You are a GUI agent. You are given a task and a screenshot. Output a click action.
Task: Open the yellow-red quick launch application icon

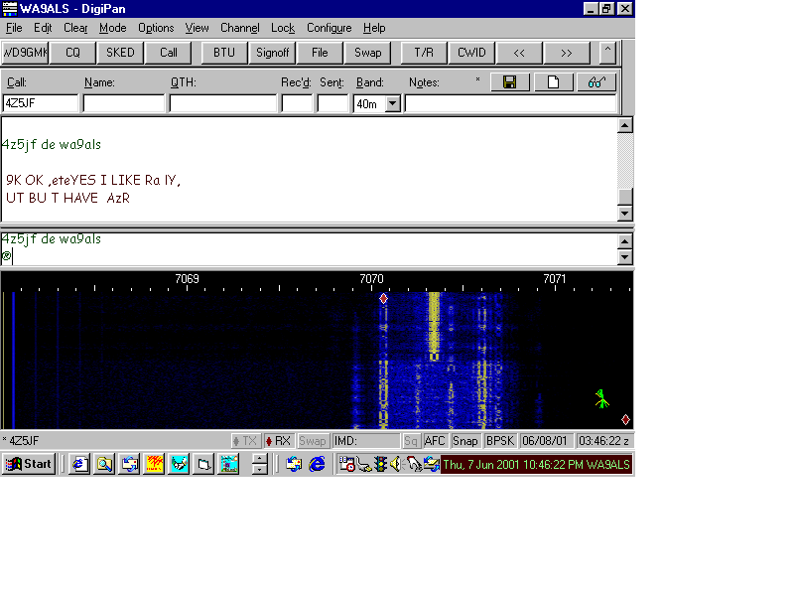[x=155, y=464]
